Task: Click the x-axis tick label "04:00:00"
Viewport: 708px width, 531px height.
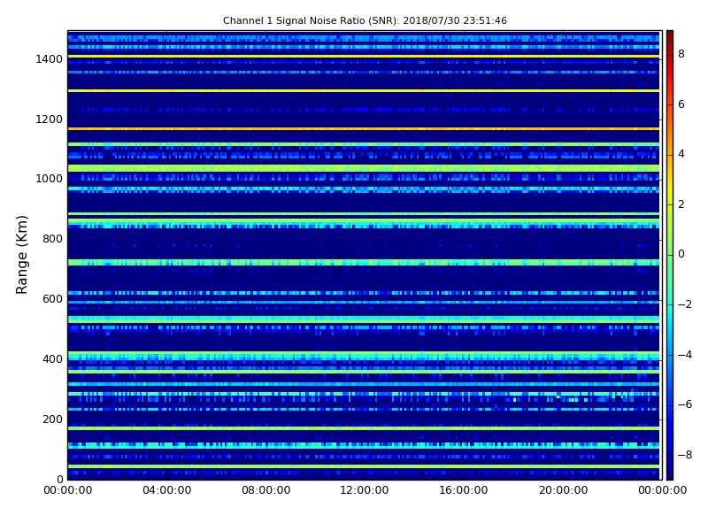Action: pyautogui.click(x=167, y=490)
